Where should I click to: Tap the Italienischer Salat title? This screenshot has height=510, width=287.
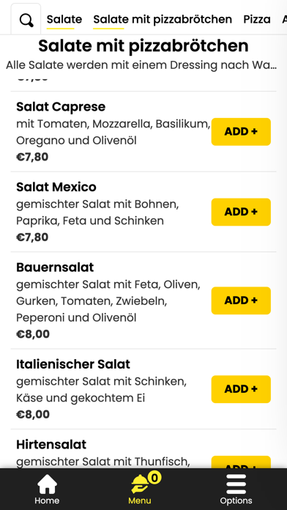click(x=73, y=364)
